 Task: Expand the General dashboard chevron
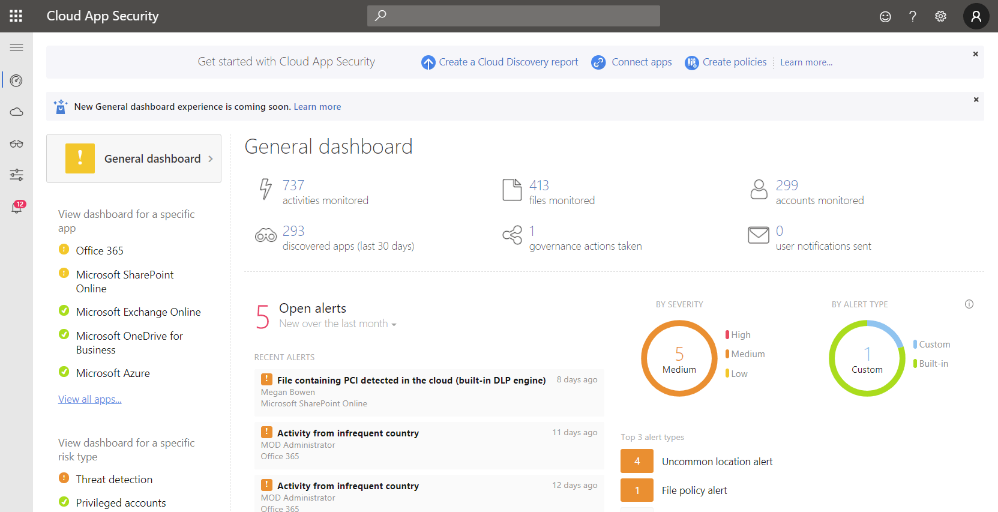pyautogui.click(x=211, y=159)
